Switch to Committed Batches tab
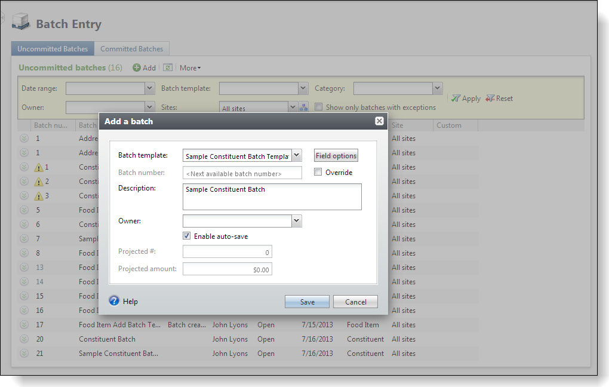 132,49
